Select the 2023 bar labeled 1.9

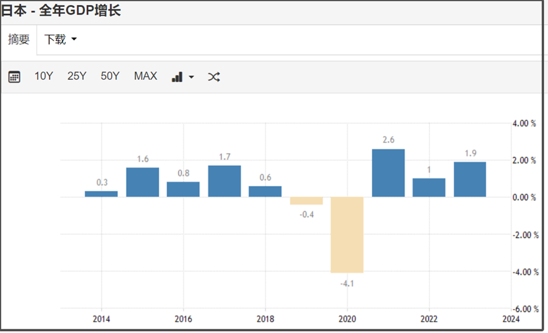[x=469, y=179]
